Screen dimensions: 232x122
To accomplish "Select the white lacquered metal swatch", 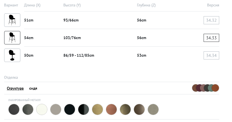I will [42, 109].
